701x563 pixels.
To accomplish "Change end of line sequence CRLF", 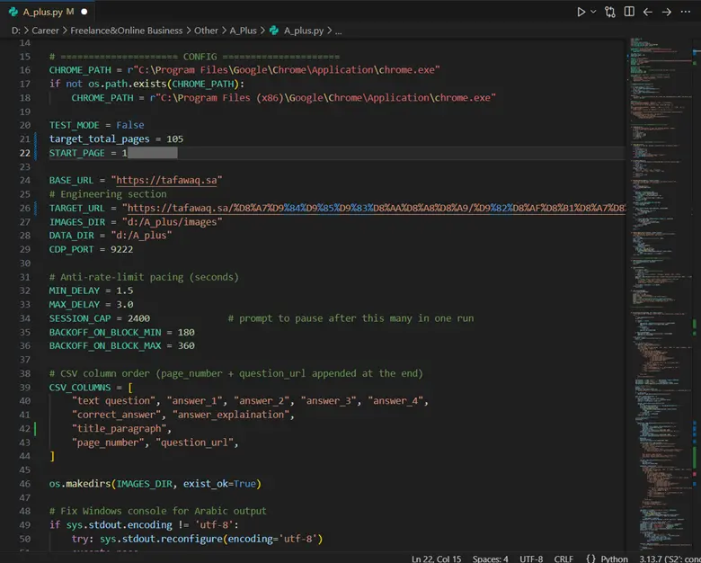I will tap(563, 559).
